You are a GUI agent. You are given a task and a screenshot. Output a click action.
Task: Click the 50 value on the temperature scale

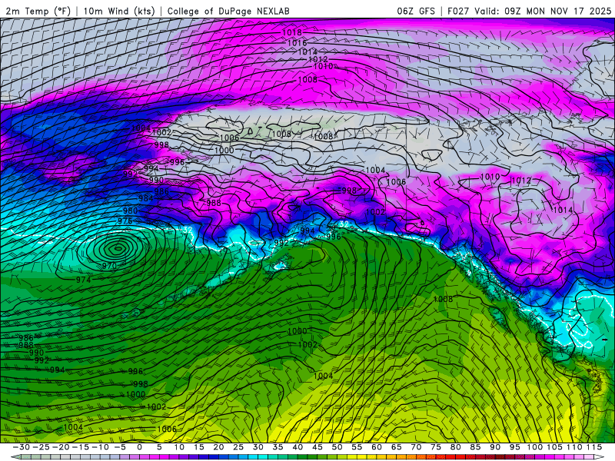(337, 447)
